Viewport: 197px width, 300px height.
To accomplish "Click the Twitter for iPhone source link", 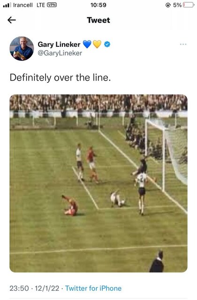I will (x=93, y=288).
